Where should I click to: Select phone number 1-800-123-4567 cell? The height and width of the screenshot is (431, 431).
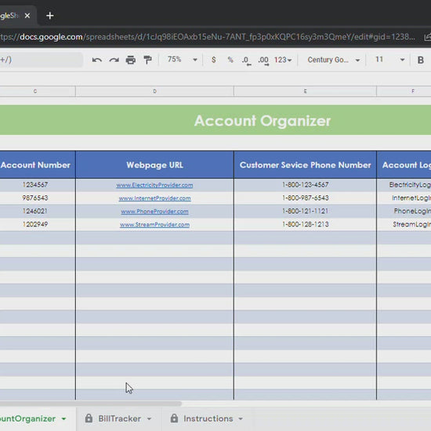(305, 185)
